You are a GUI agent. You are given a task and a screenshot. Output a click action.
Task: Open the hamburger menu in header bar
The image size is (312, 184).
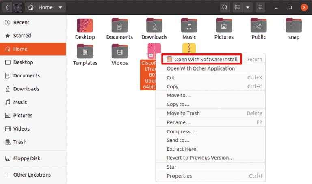tap(261, 7)
